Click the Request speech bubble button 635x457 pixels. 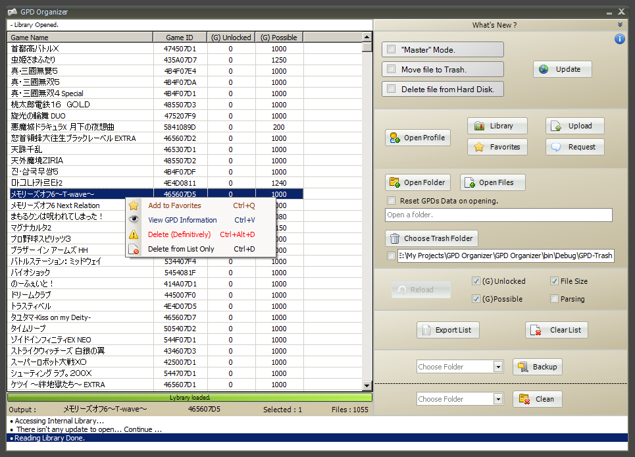pos(574,147)
